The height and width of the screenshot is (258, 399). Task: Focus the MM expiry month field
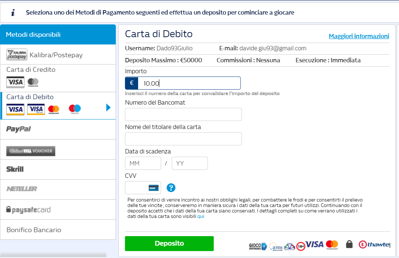(143, 163)
